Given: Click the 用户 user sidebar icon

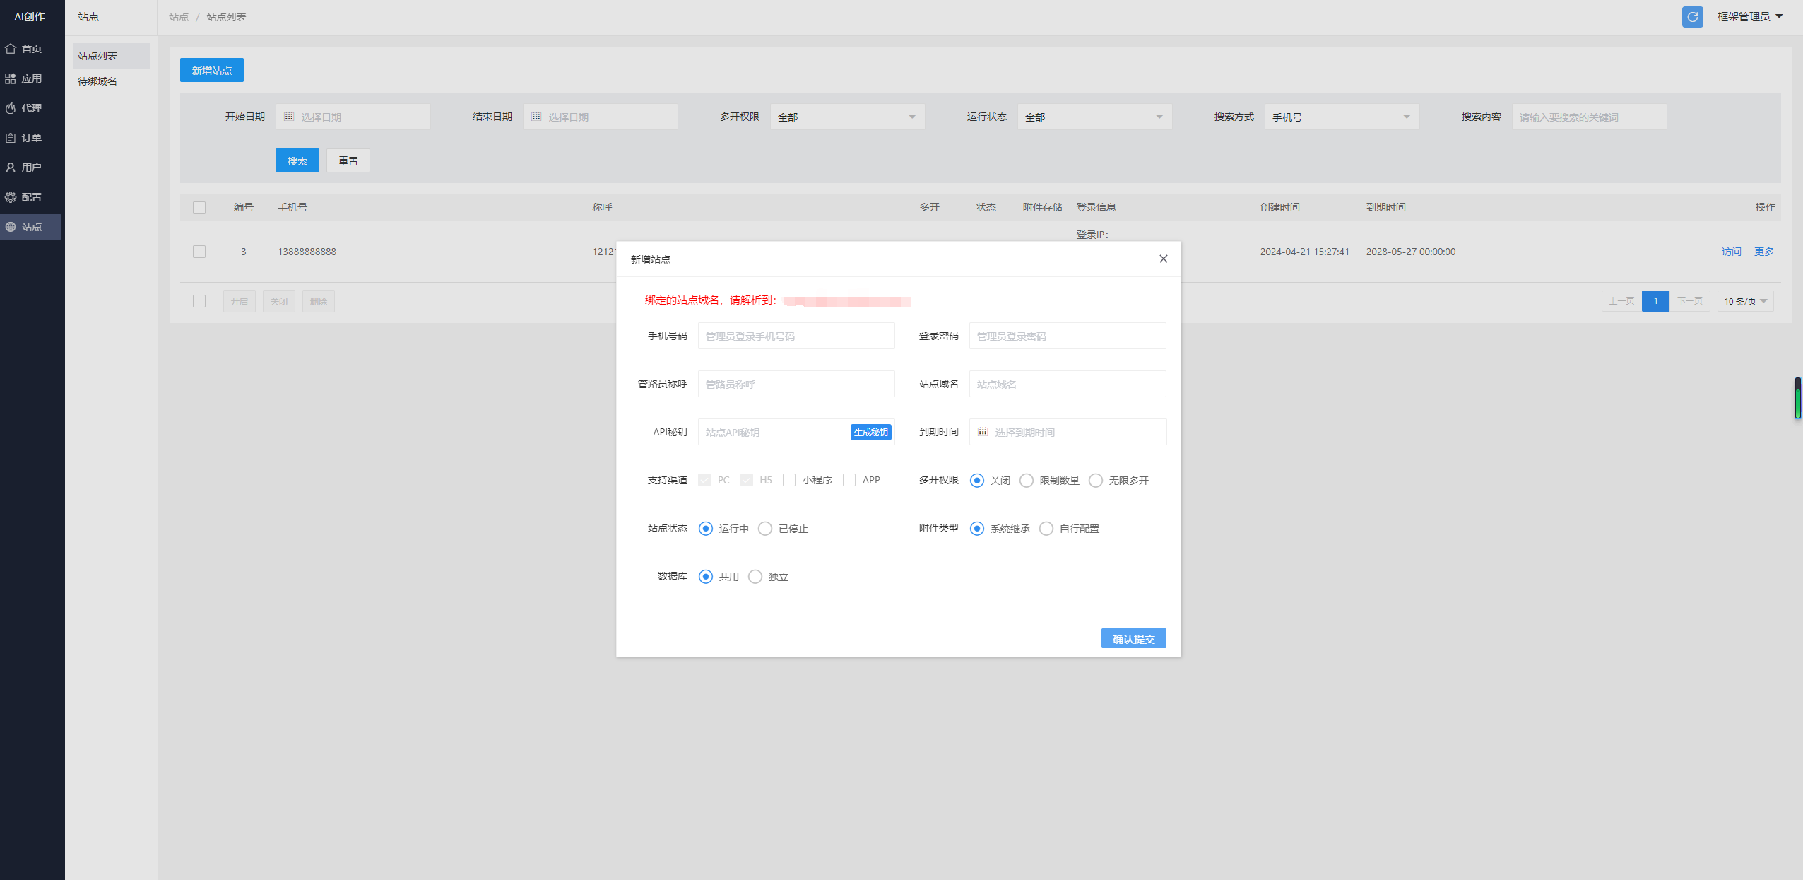Looking at the screenshot, I should pos(11,168).
